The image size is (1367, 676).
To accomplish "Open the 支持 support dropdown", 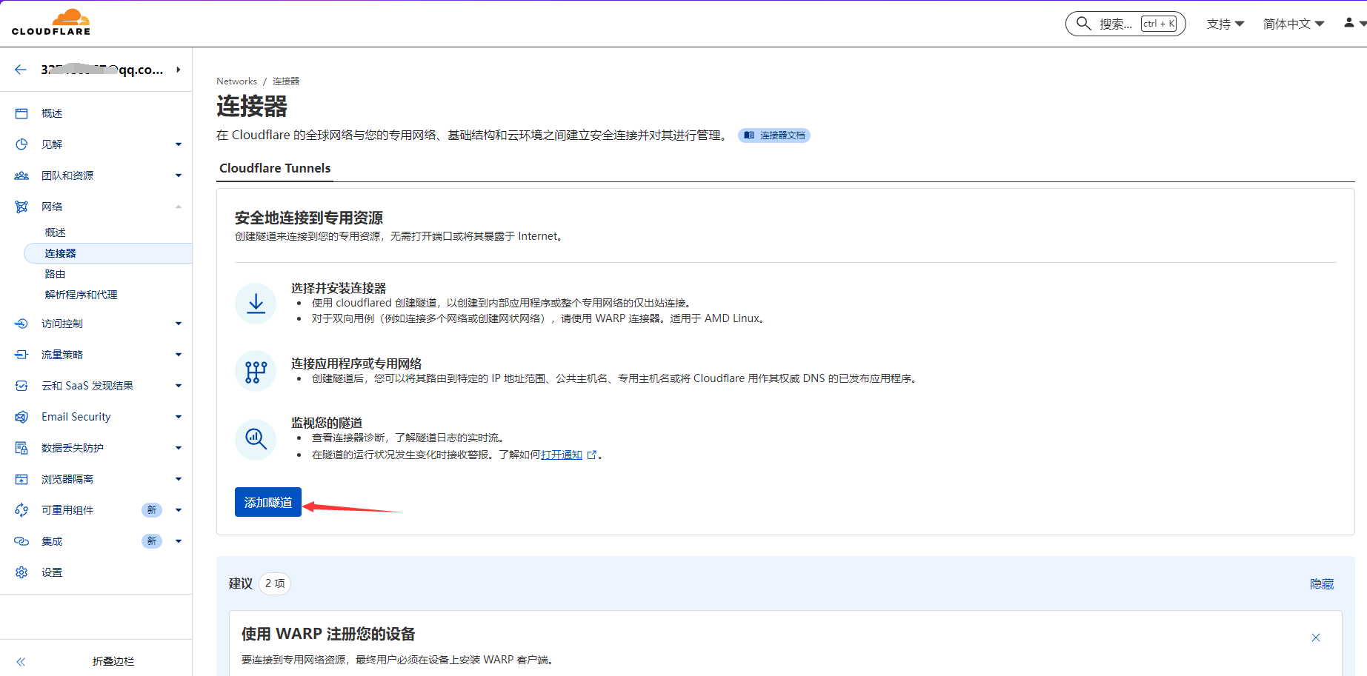I will (1225, 24).
